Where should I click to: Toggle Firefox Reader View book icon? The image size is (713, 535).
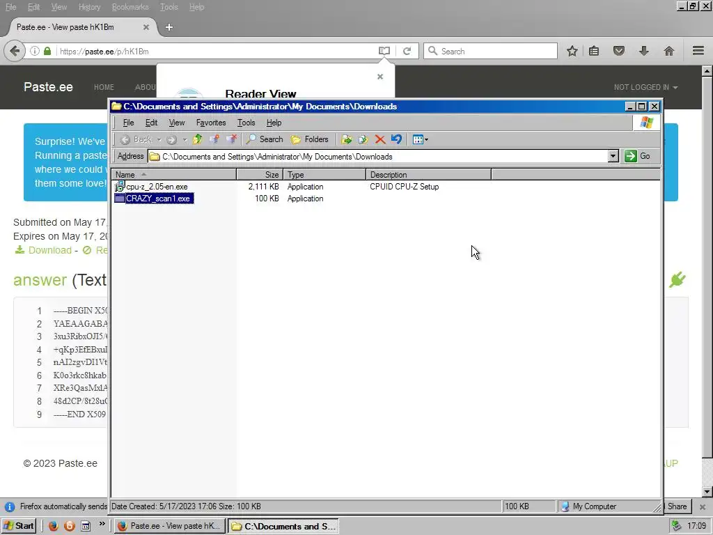[384, 51]
